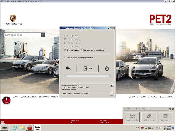Click the log scrollbar down arrow
This screenshot has height=131, width=175.
[112, 94]
